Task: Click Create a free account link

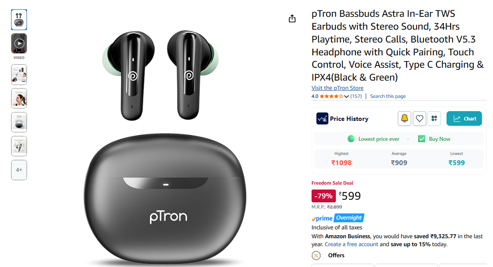Action: 351,244
